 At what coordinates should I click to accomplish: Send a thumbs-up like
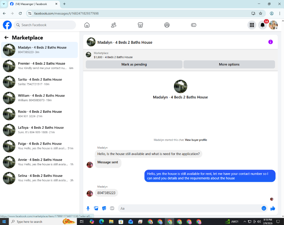(273, 208)
